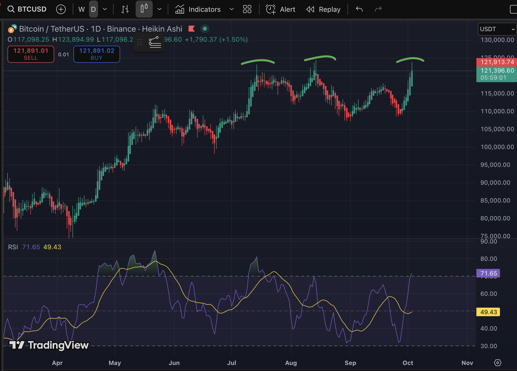Click the red SELL 121,891.01 button

click(x=31, y=54)
